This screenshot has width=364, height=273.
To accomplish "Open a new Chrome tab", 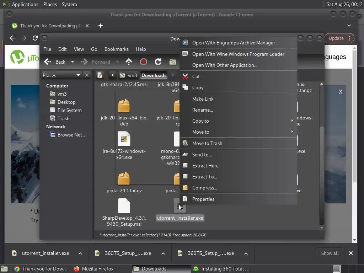I will [x=101, y=26].
